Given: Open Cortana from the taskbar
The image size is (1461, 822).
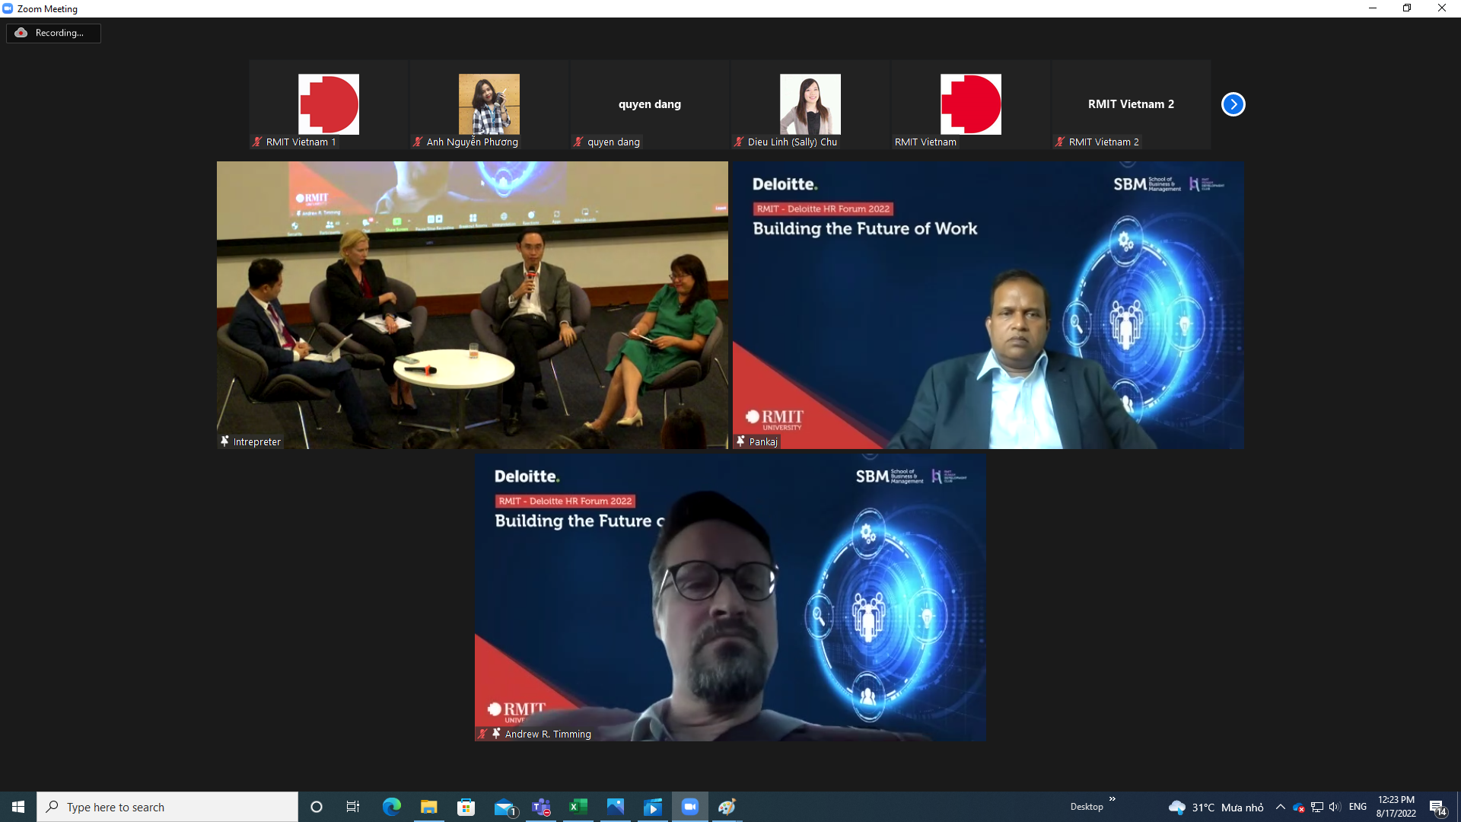Looking at the screenshot, I should (x=317, y=807).
